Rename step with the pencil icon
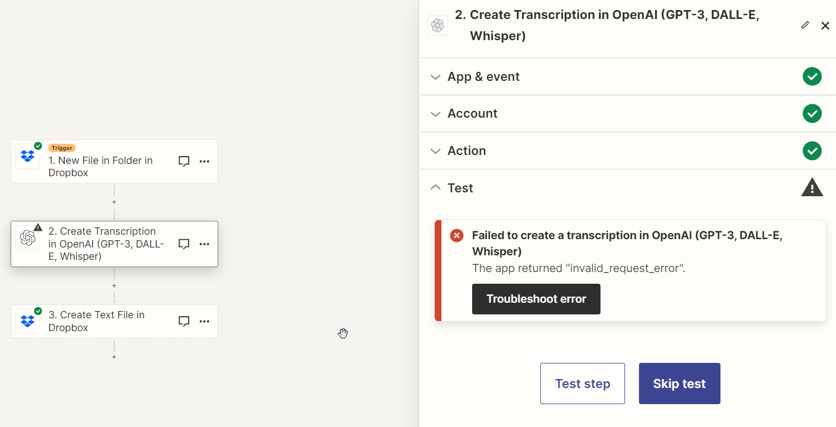 tap(805, 25)
